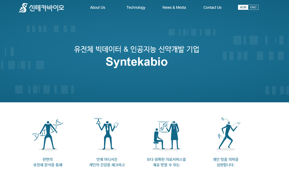Viewport: 289px width, 174px height.
Task: Click the 신테카바이오 logo text
Action: [47, 8]
